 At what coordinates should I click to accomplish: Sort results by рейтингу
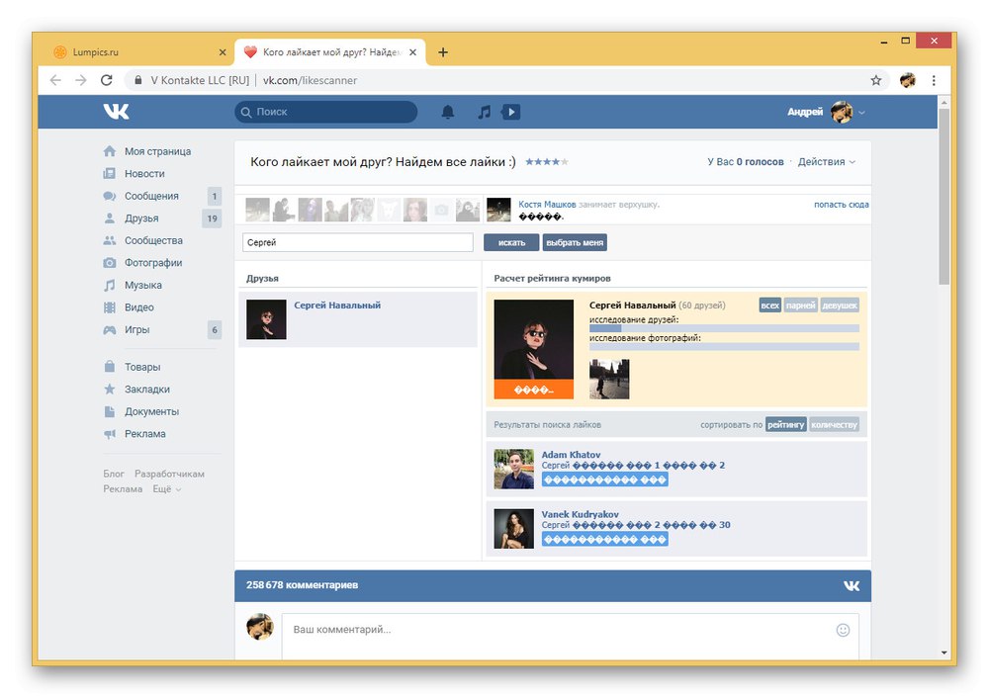pyautogui.click(x=786, y=424)
